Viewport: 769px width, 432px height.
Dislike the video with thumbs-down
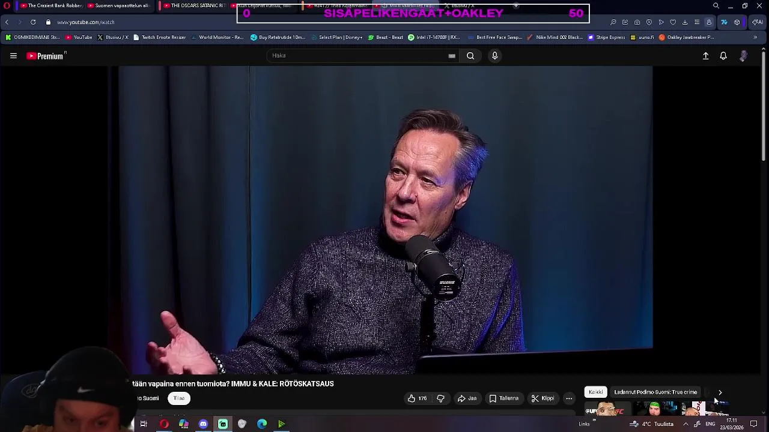point(440,398)
